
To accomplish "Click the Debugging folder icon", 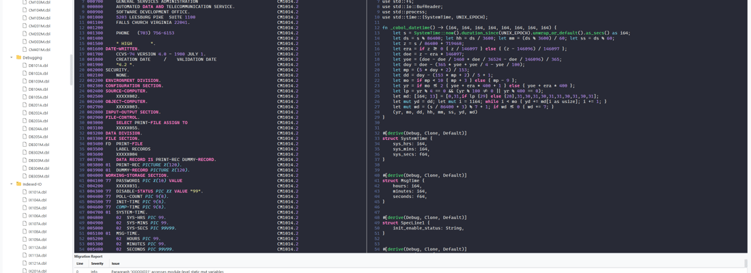I will point(18,58).
